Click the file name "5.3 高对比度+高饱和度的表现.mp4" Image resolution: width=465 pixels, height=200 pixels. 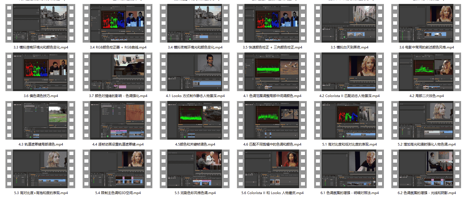click(41, 193)
